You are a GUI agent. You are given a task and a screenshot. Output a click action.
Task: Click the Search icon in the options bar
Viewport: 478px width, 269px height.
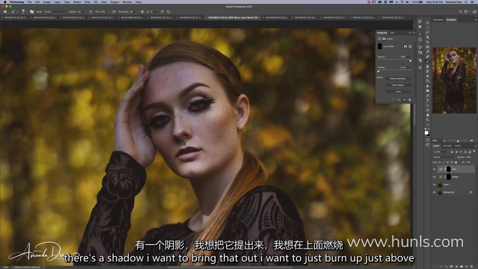(460, 11)
